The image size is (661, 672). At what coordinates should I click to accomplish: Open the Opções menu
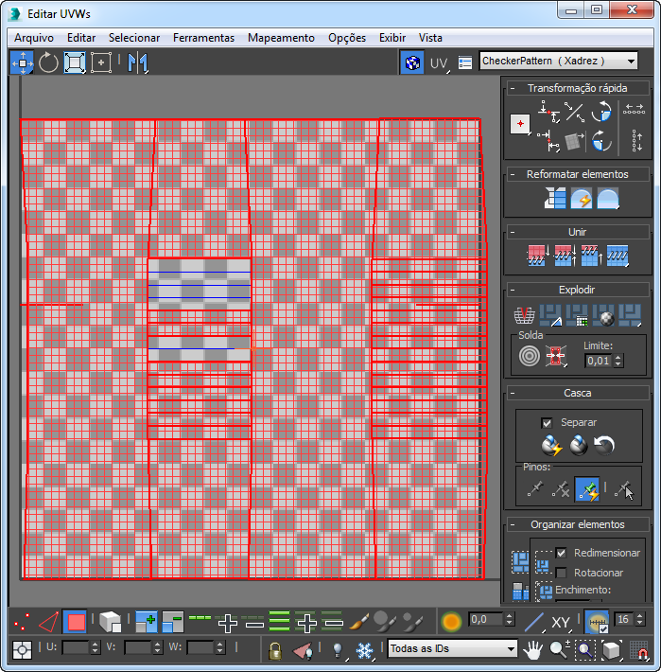[x=347, y=38]
